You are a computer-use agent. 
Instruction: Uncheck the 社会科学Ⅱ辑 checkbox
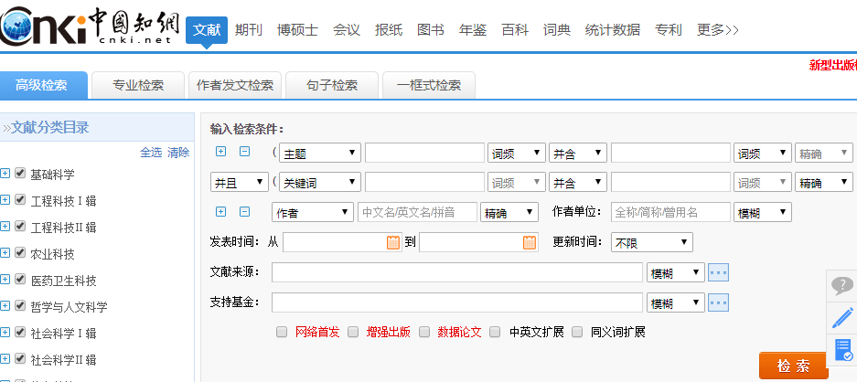pyautogui.click(x=20, y=358)
